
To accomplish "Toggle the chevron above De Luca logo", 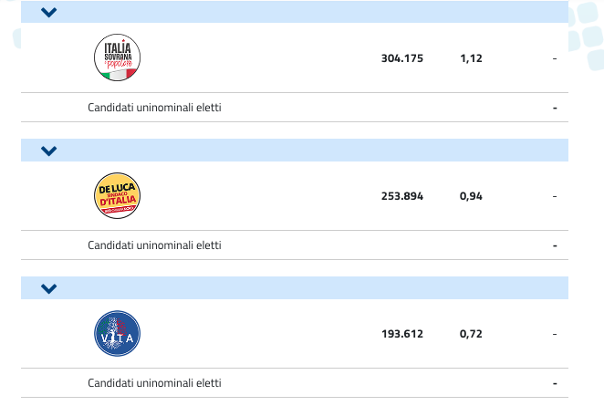I will tap(49, 151).
